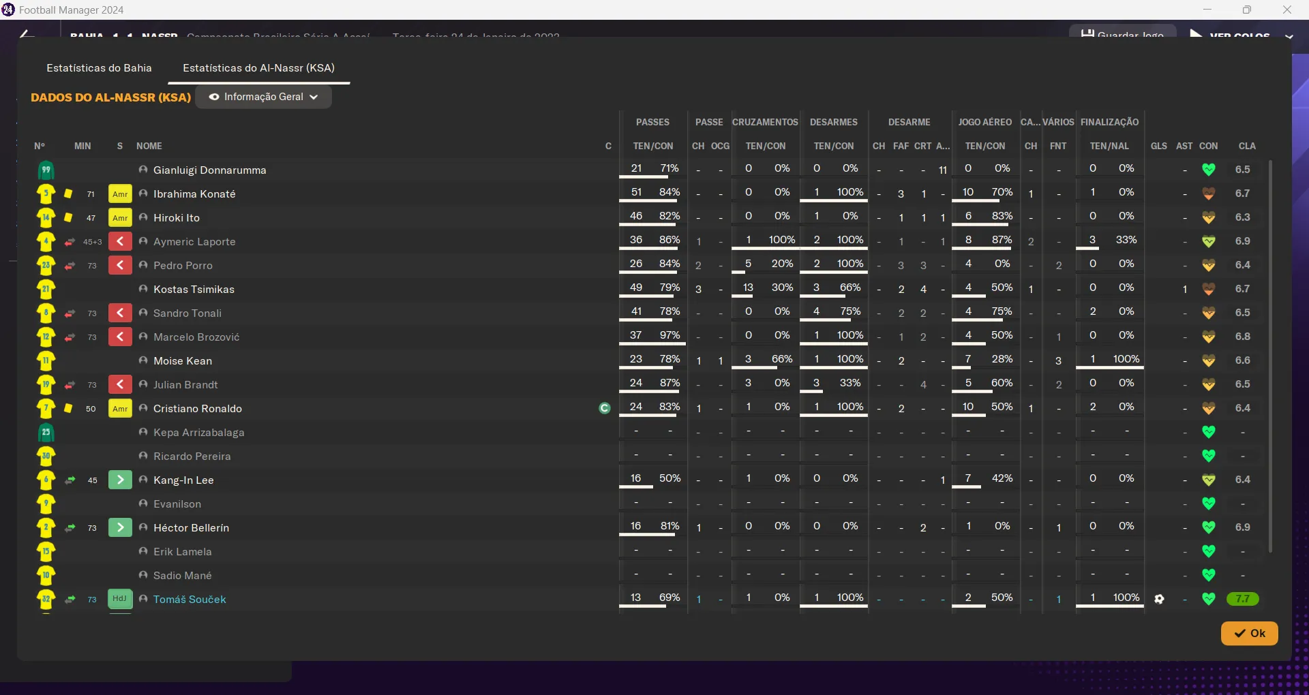Click Pedro Porro's substitution arrows icon
1309x695 pixels.
[70, 266]
